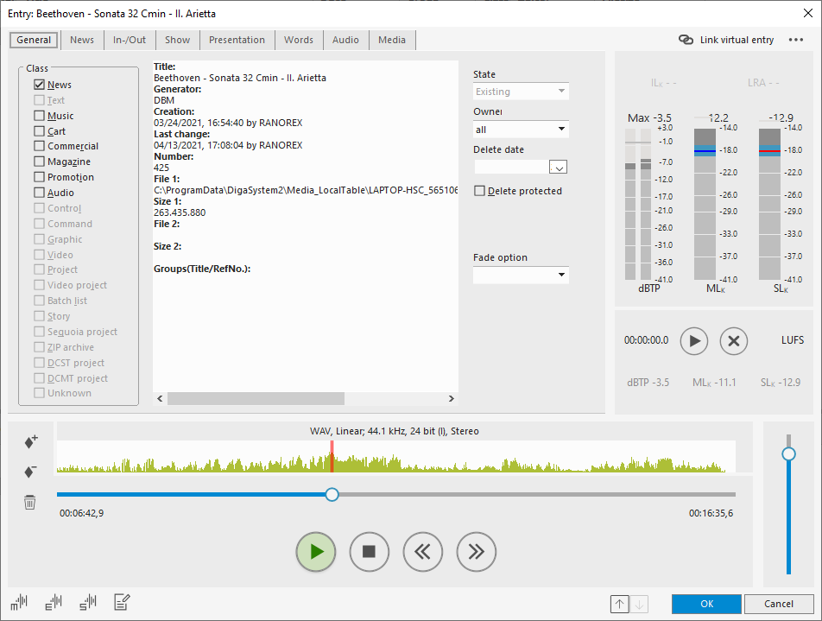Open the Delete date picker

(558, 168)
